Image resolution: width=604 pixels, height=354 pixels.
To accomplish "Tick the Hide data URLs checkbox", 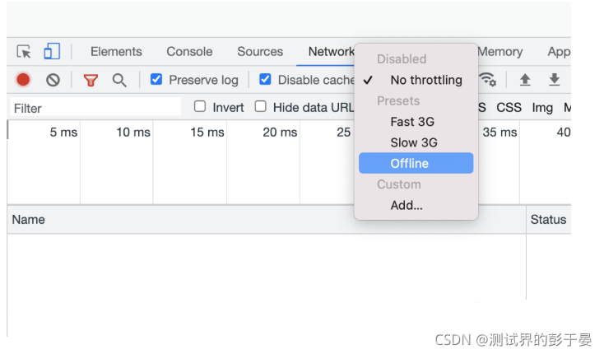I will [261, 106].
